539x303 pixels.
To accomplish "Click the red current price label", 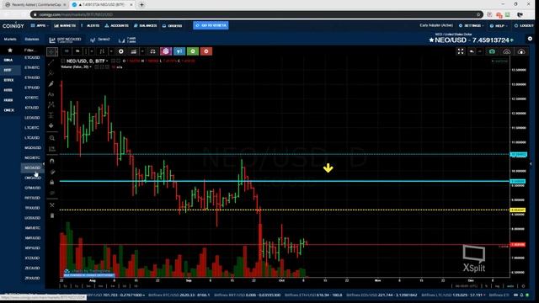I will [x=518, y=245].
